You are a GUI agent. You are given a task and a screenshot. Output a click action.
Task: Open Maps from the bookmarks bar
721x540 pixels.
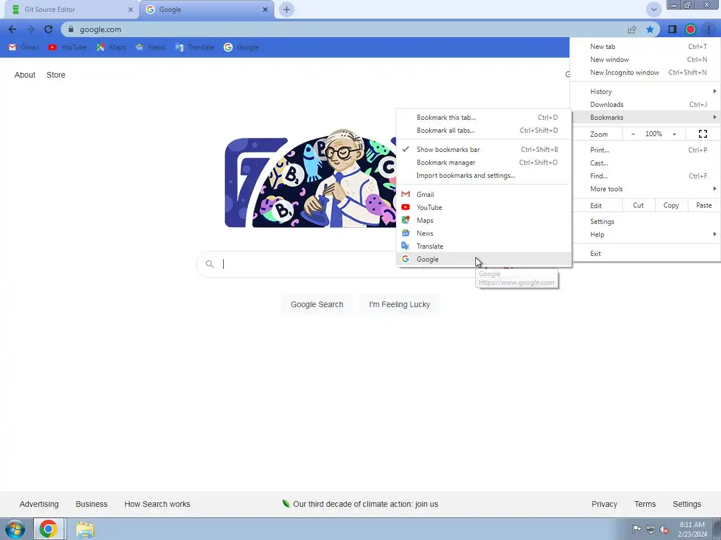click(111, 47)
